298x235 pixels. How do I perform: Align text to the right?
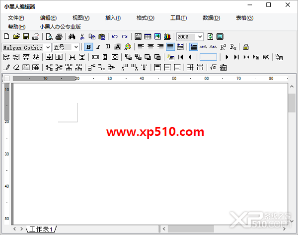(160, 47)
